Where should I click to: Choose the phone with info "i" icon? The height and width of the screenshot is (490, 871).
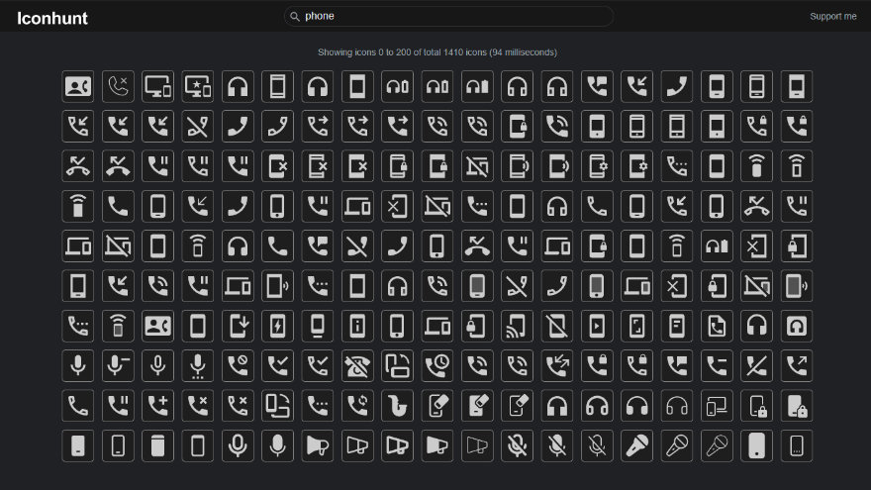pyautogui.click(x=357, y=326)
